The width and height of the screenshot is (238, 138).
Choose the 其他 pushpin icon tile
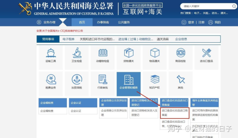point(180,84)
